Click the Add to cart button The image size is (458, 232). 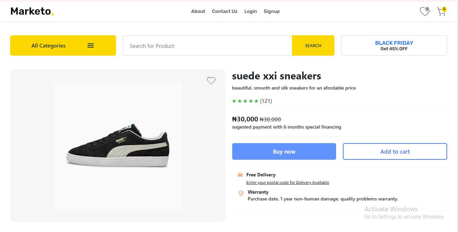[x=395, y=151]
